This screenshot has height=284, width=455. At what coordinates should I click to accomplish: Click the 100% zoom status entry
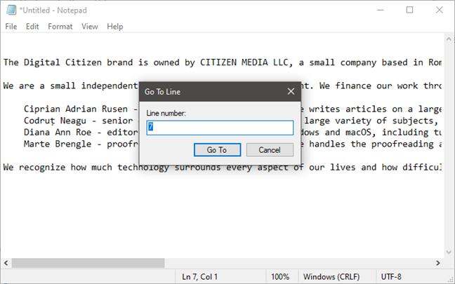pyautogui.click(x=280, y=277)
